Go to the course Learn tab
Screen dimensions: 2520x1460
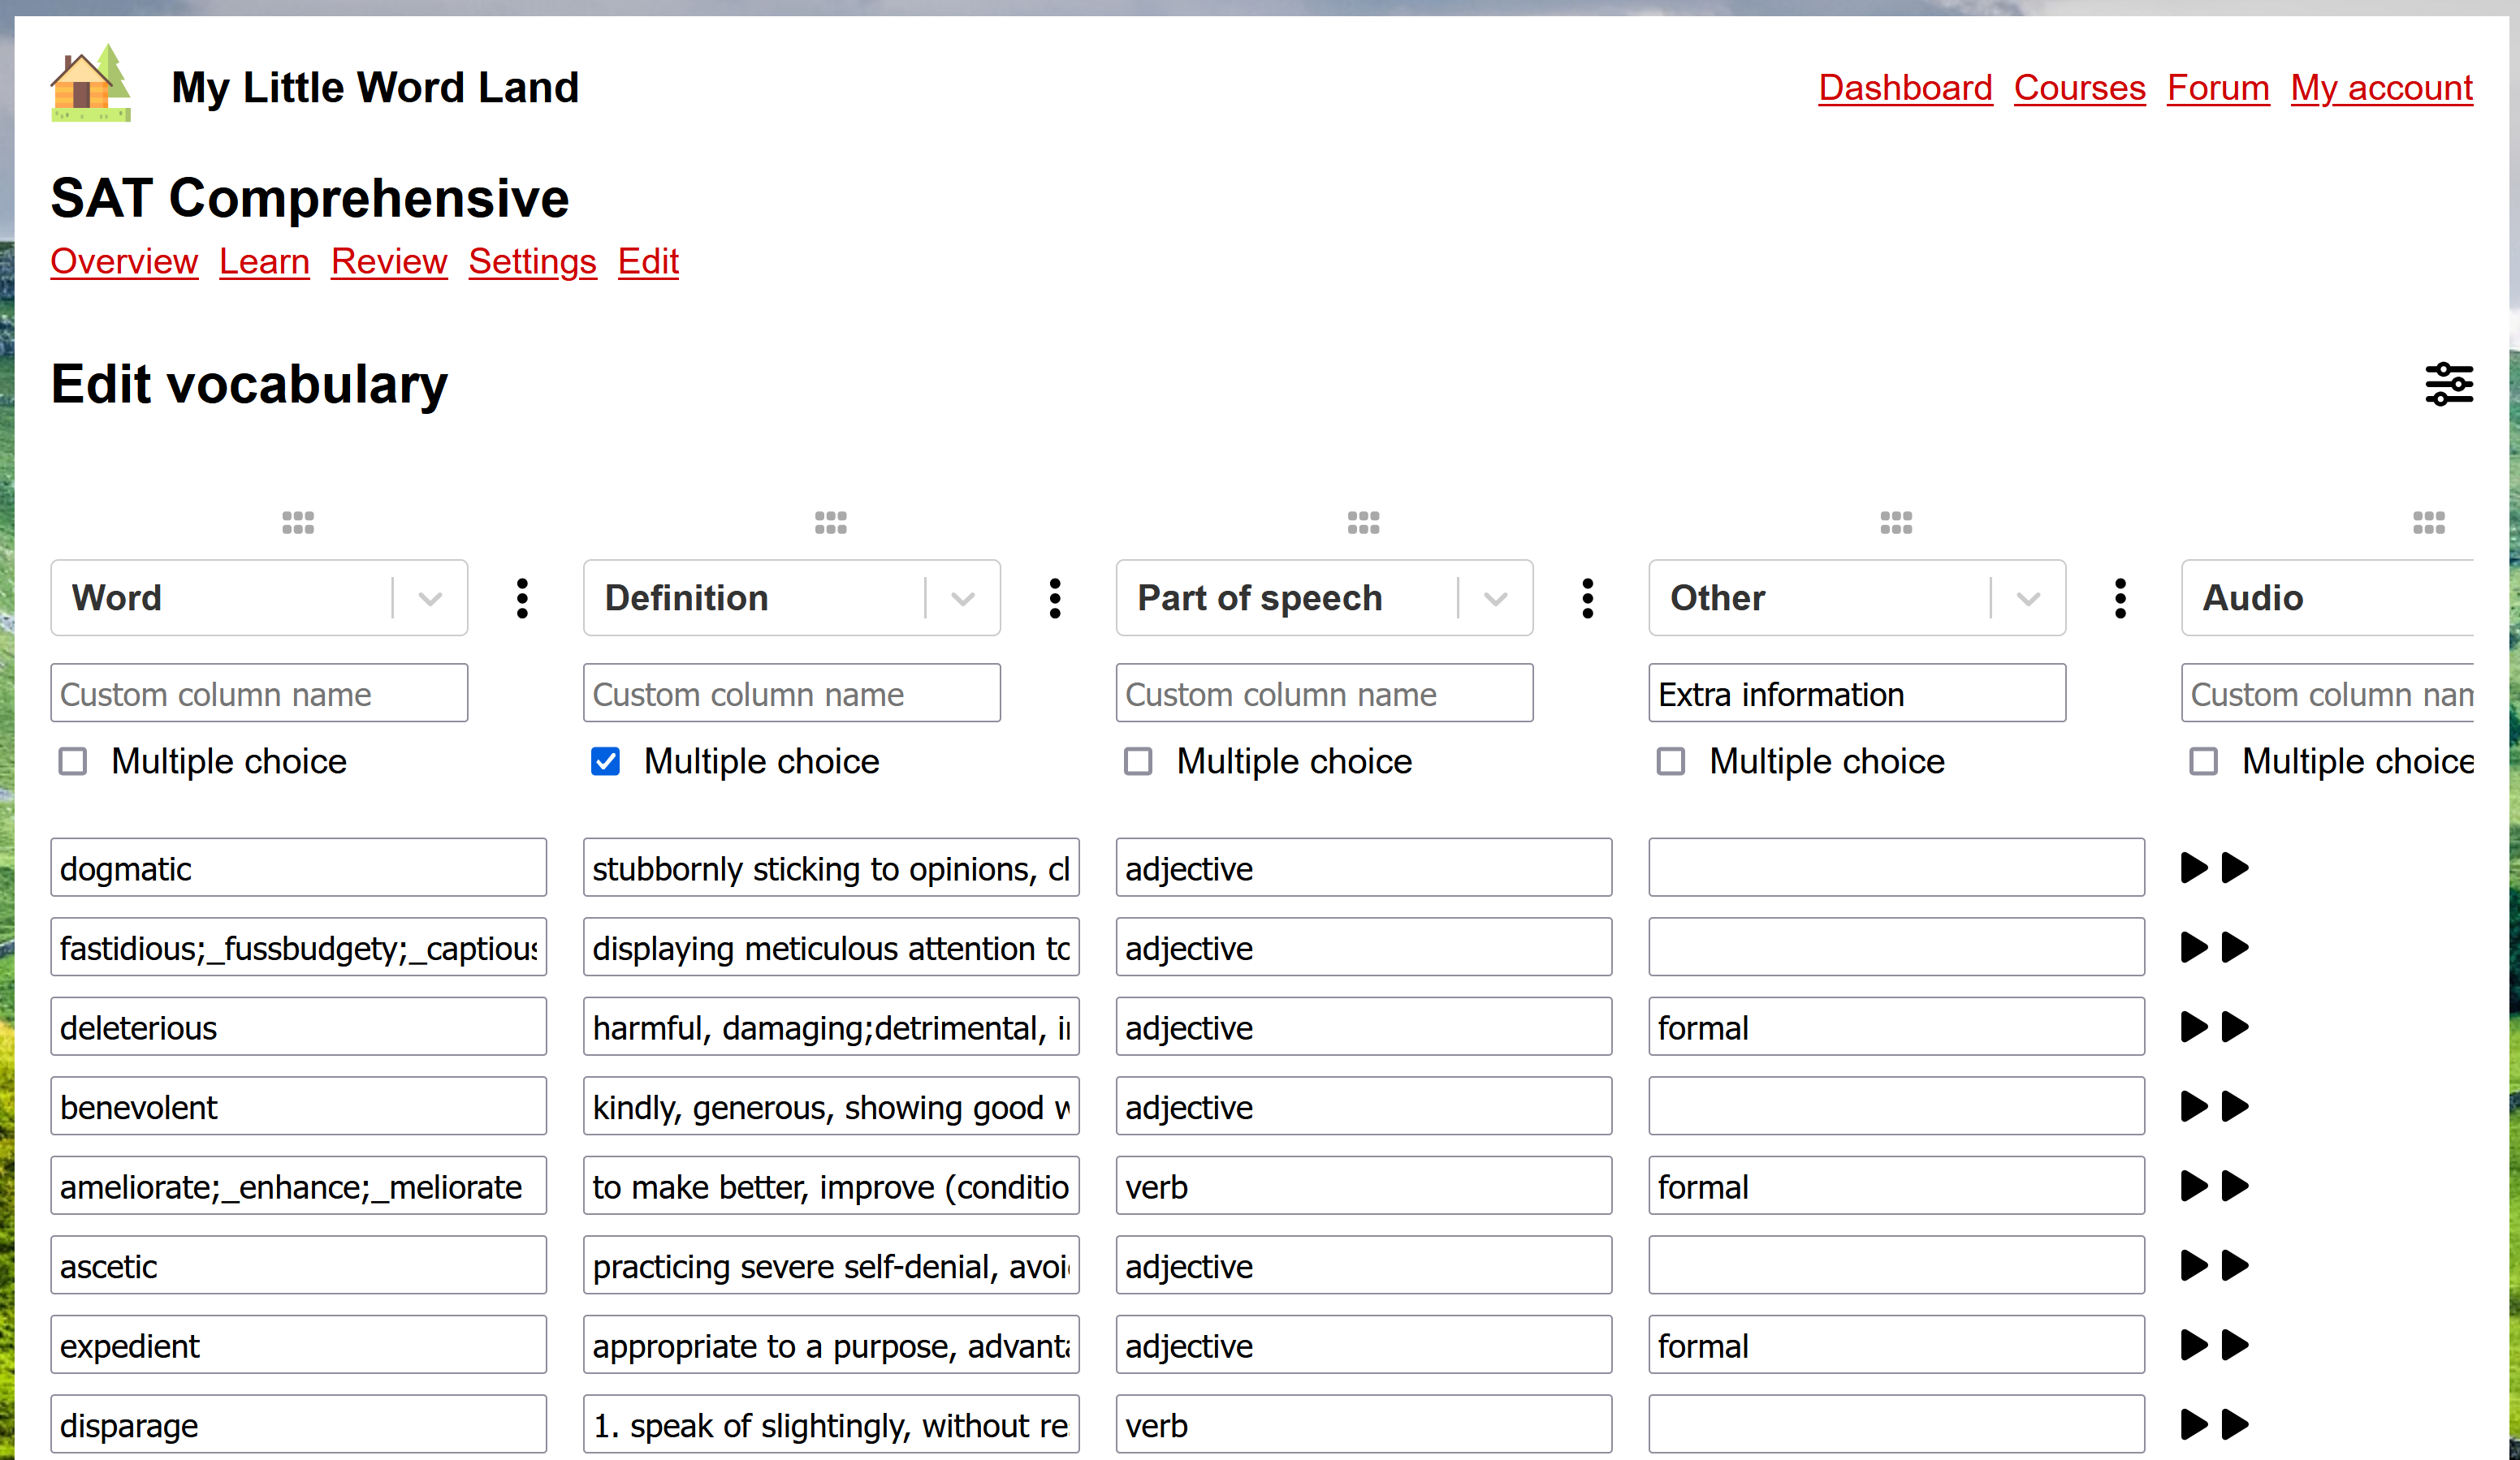point(264,262)
